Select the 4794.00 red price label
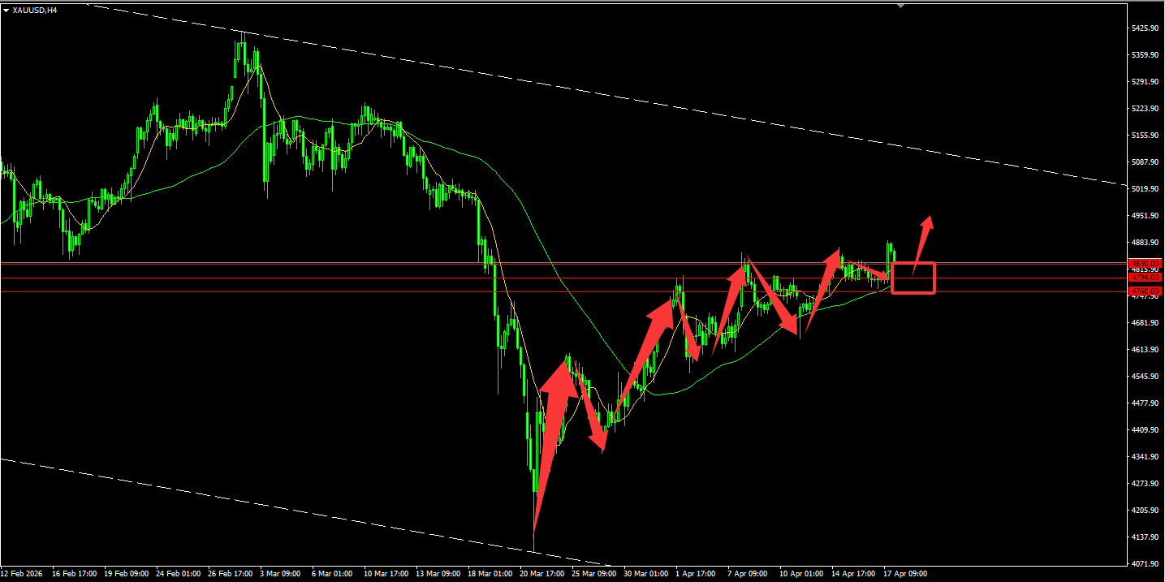The image size is (1165, 582). pos(1146,278)
